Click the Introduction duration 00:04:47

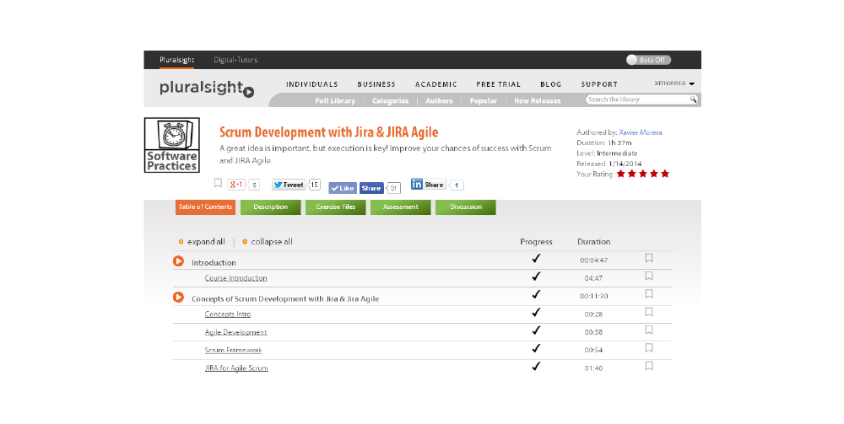point(593,260)
